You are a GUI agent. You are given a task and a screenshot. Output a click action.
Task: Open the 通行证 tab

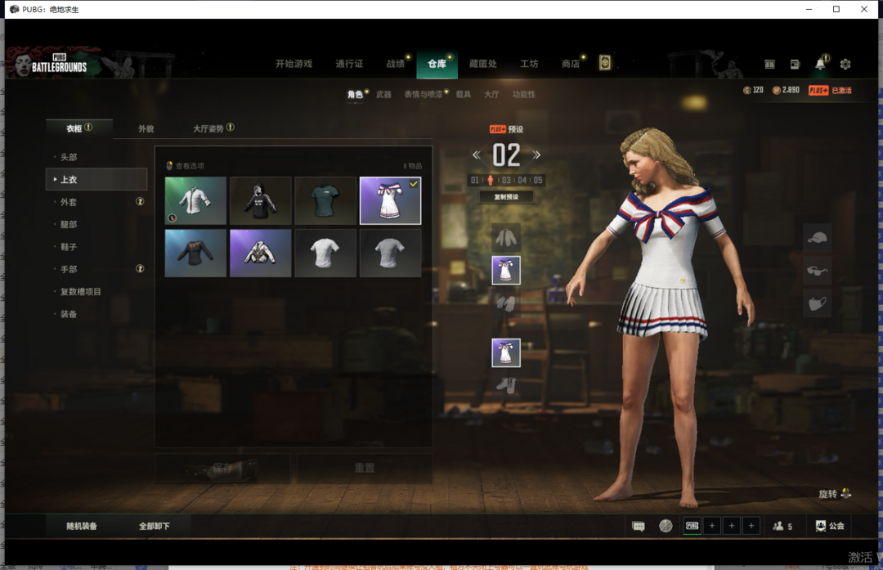pyautogui.click(x=349, y=64)
